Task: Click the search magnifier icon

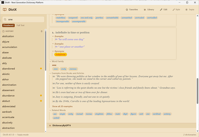Action: 5,19
